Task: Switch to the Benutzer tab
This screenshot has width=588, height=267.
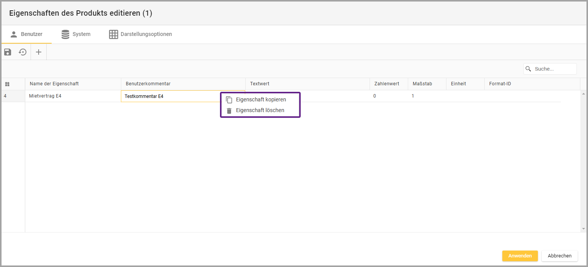Action: [26, 34]
